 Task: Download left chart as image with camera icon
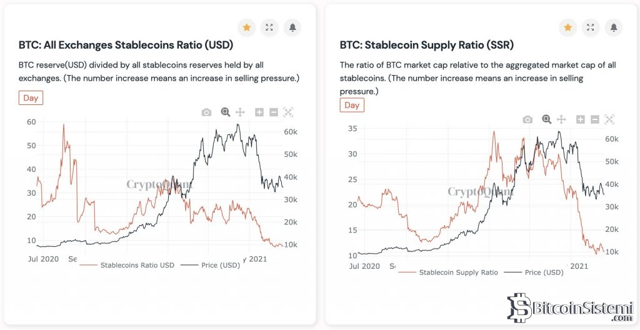(x=206, y=112)
